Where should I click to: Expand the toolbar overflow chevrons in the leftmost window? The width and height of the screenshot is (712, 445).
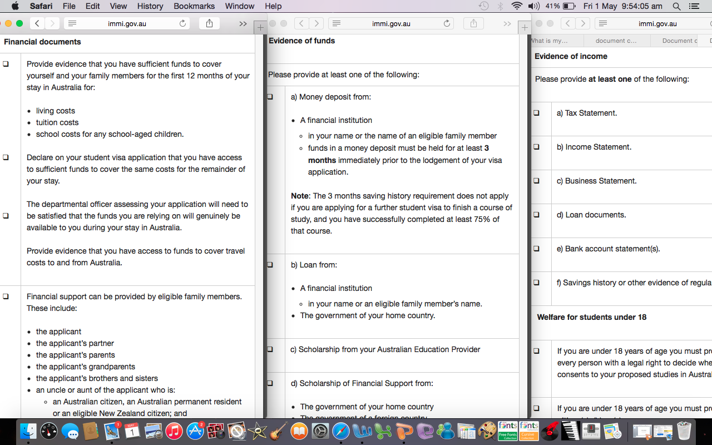(x=243, y=23)
